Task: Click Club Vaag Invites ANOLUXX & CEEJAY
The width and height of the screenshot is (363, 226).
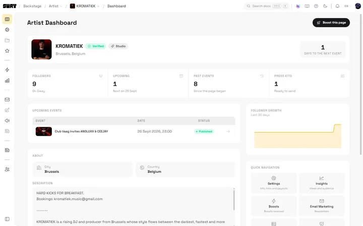Action: click(81, 132)
